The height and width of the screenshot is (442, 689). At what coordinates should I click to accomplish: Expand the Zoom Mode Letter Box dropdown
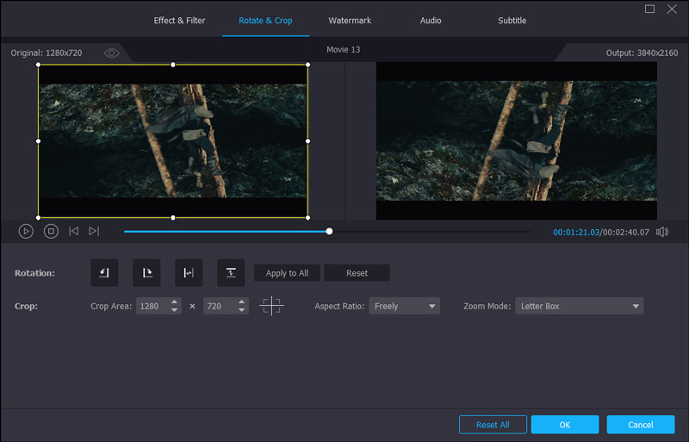coord(579,306)
